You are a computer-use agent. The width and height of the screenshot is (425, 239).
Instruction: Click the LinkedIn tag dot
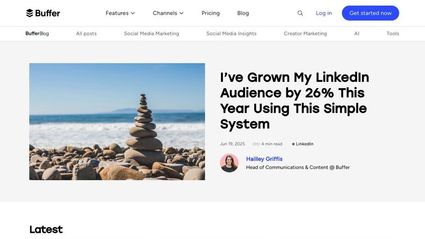click(293, 144)
